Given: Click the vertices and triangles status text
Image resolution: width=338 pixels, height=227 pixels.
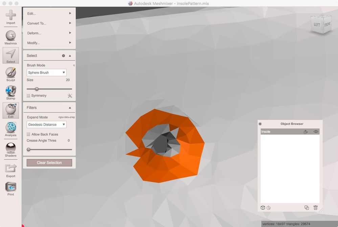Looking at the screenshot, I should click(286, 224).
